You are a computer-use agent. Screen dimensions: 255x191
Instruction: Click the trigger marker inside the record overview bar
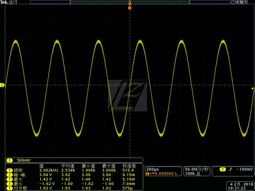click(130, 3)
